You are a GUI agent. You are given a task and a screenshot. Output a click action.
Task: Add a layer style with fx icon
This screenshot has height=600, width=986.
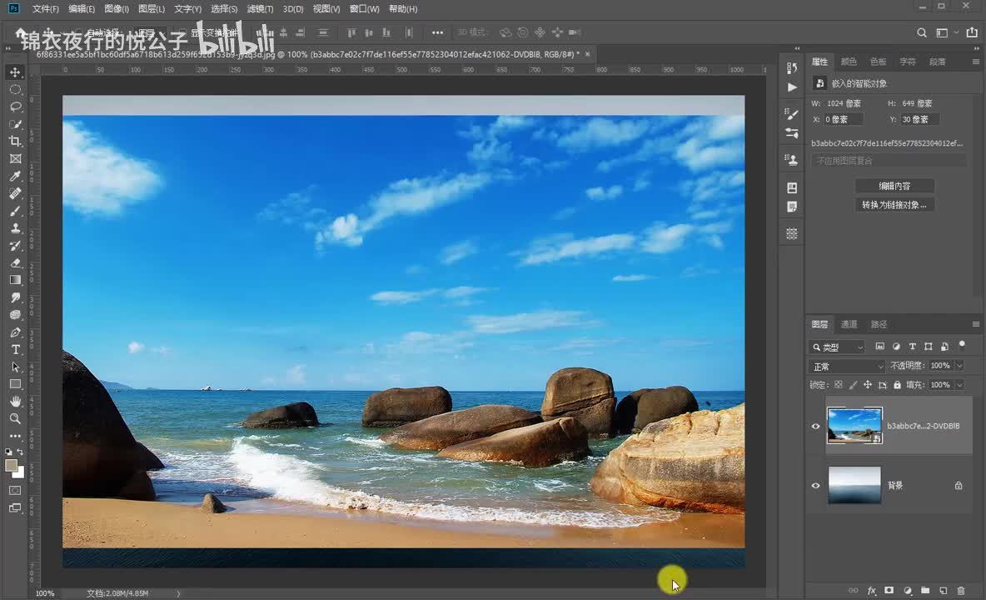pos(872,591)
